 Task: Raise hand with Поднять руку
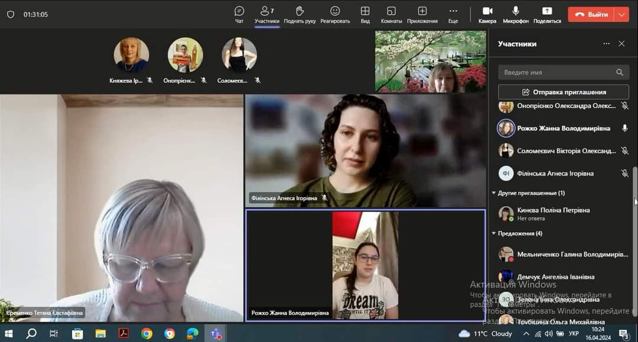click(x=300, y=15)
